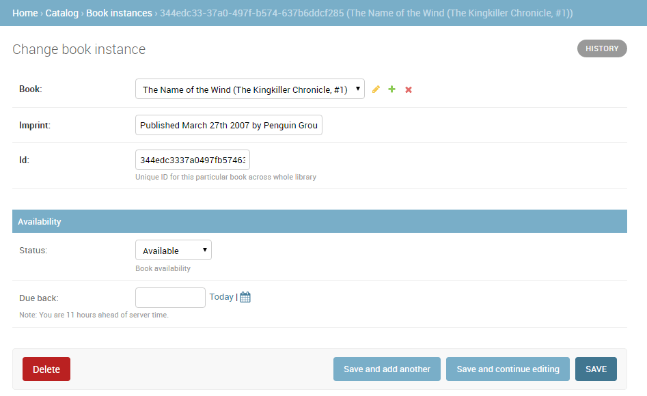The image size is (647, 396).
Task: Select the Id input field
Action: [193, 159]
